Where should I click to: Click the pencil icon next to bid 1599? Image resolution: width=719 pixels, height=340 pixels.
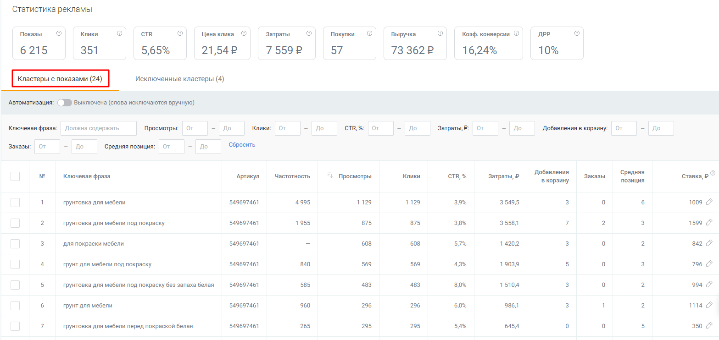[x=709, y=223]
